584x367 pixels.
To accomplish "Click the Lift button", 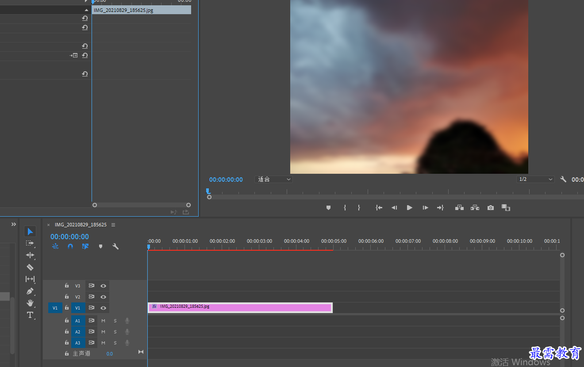I will (460, 207).
